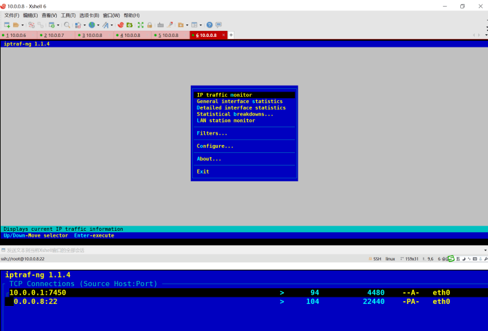
Task: Switch to tab 1 10.0.0.6
Action: (18, 35)
